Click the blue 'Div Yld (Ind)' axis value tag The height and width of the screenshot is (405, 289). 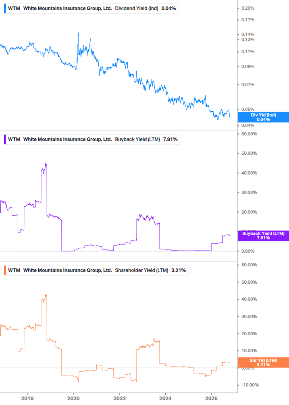pos(263,117)
